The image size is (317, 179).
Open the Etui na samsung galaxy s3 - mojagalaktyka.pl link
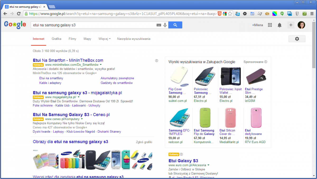click(x=77, y=93)
